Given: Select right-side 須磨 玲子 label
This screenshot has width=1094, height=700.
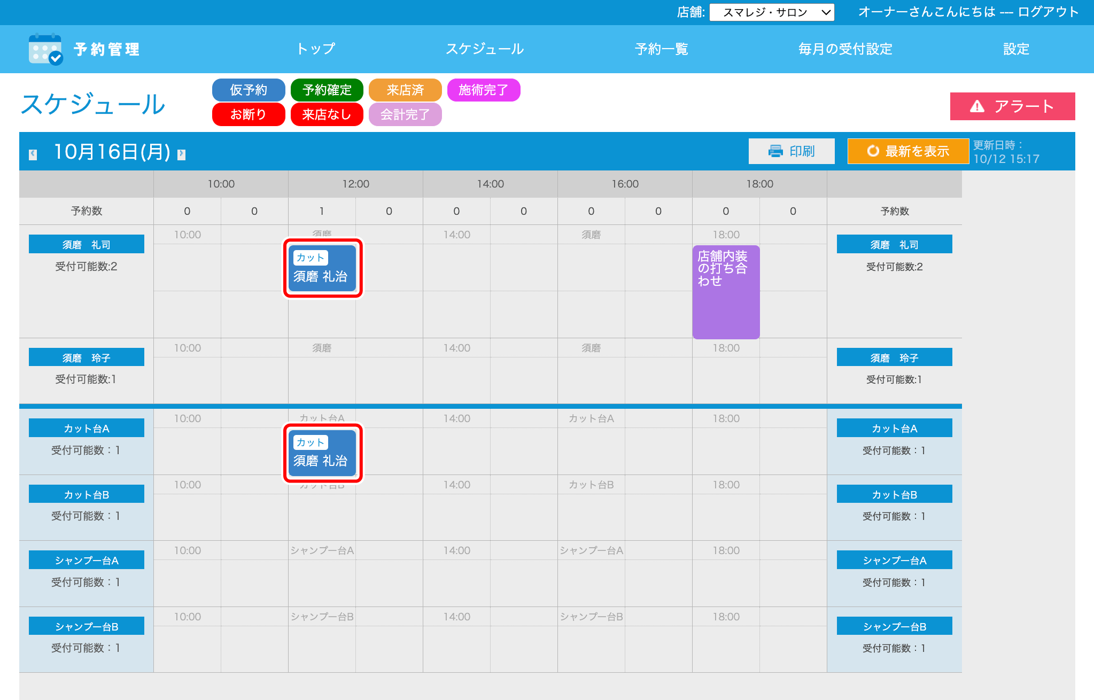Looking at the screenshot, I should [895, 357].
